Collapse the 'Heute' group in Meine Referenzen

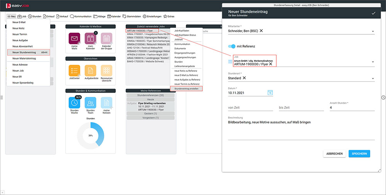tap(151, 100)
